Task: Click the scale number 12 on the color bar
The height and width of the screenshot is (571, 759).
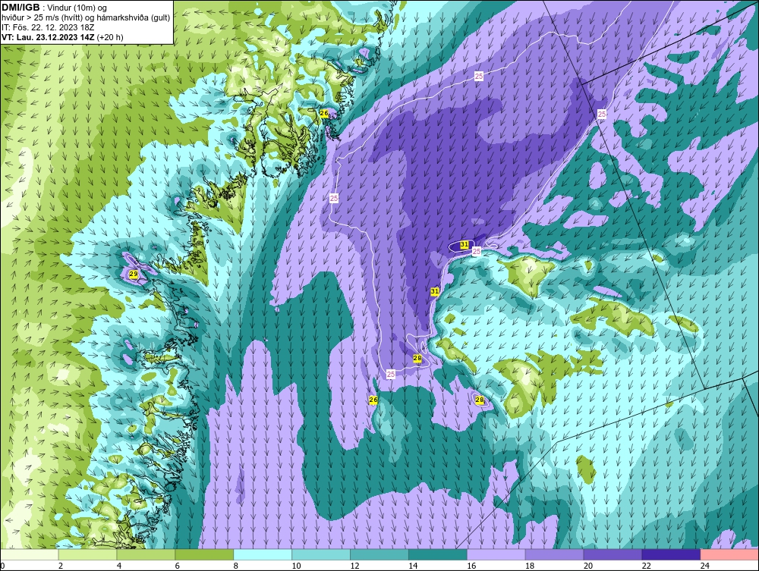Action: [x=354, y=566]
